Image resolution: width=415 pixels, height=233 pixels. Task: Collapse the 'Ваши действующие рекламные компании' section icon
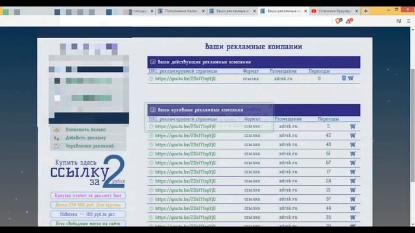point(153,62)
